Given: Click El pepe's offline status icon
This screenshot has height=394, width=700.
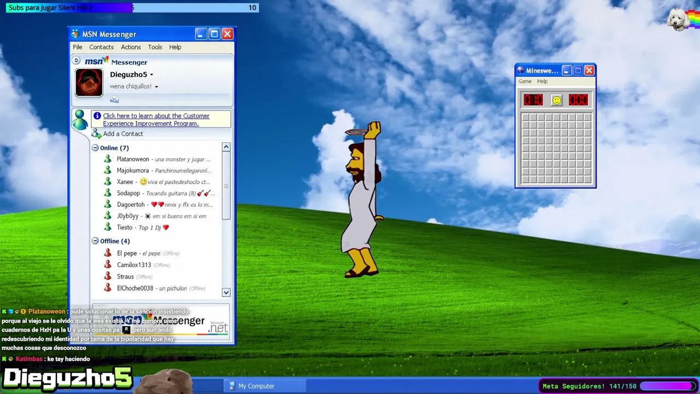Looking at the screenshot, I should click(x=108, y=253).
